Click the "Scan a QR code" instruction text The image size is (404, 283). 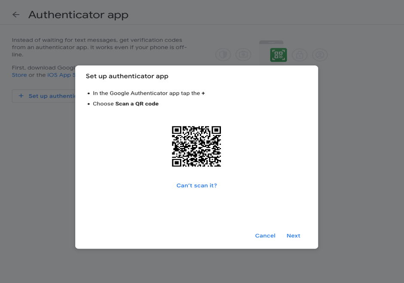[x=137, y=104]
